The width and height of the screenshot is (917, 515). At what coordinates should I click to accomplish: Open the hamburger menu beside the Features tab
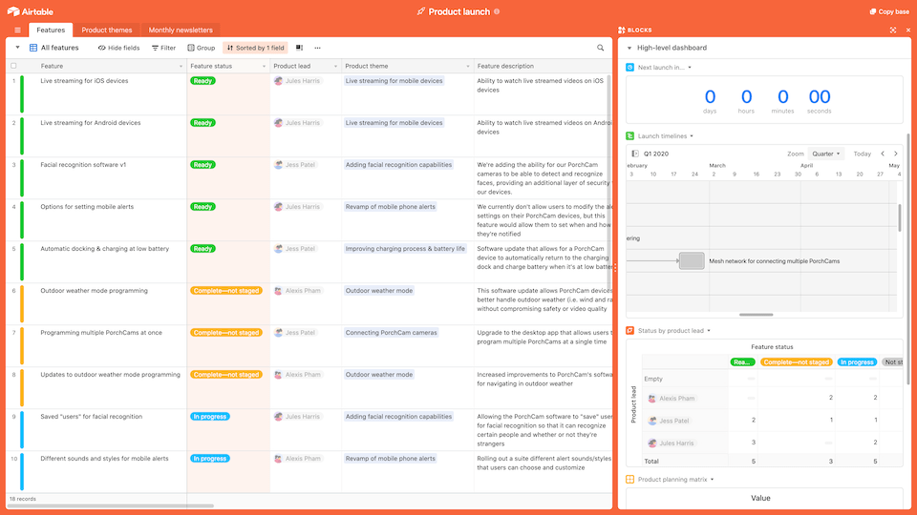(x=17, y=31)
